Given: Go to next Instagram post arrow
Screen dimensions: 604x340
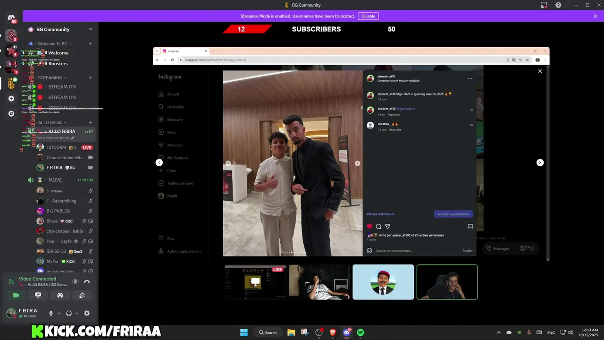Looking at the screenshot, I should point(540,162).
